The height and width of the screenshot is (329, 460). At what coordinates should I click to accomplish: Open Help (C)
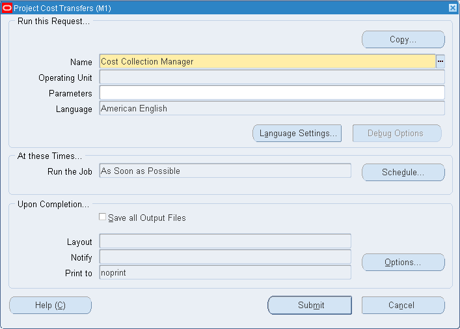[x=50, y=305]
